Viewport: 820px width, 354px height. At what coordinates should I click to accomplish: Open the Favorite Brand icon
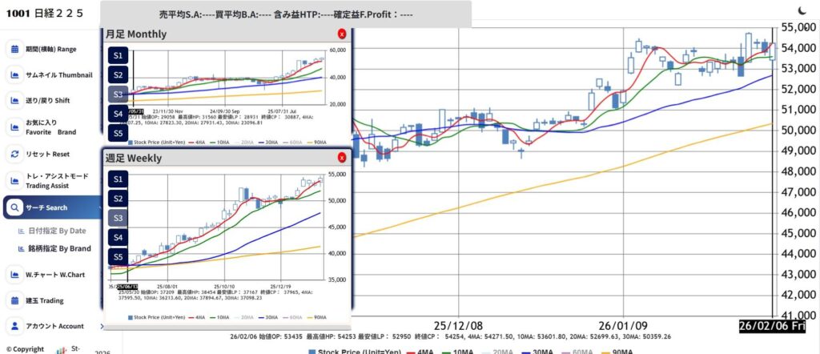tap(15, 127)
